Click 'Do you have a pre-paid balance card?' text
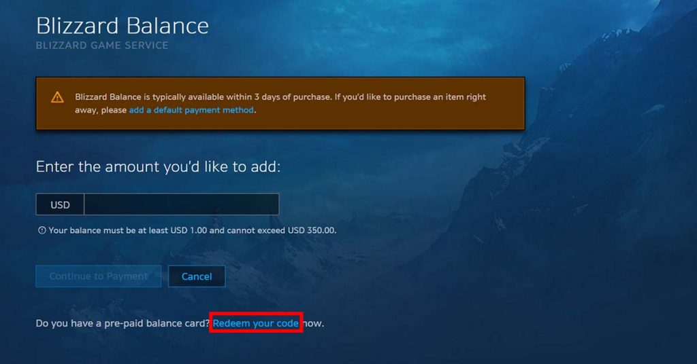This screenshot has height=364, width=697. [123, 323]
